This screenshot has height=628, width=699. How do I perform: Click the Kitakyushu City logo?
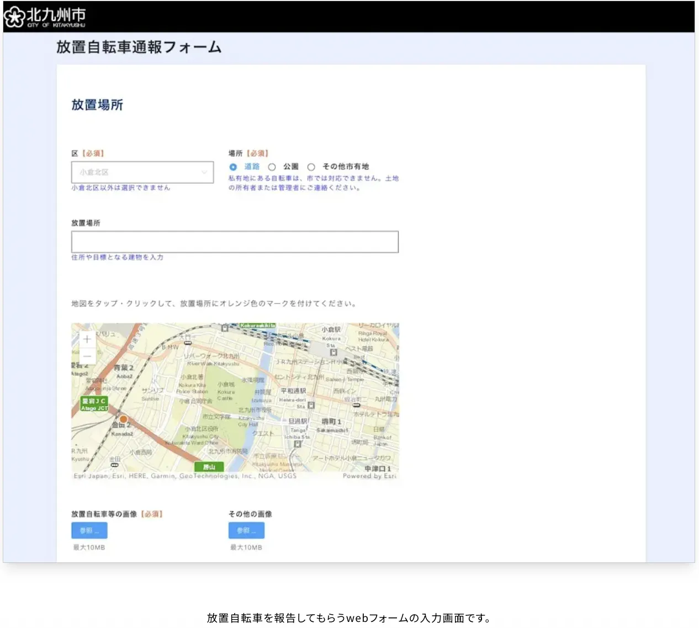pos(45,17)
